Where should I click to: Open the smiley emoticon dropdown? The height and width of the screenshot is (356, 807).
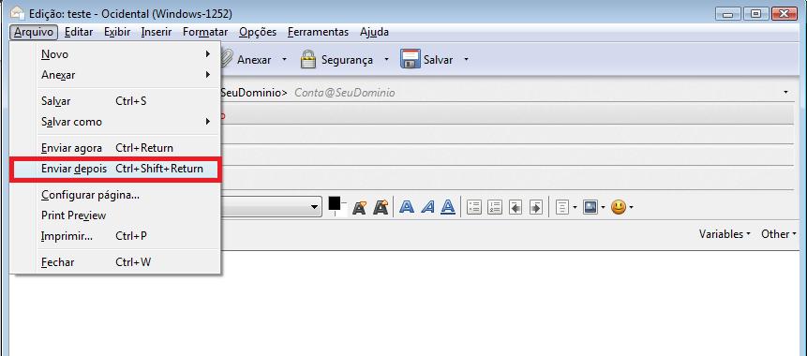[x=621, y=207]
